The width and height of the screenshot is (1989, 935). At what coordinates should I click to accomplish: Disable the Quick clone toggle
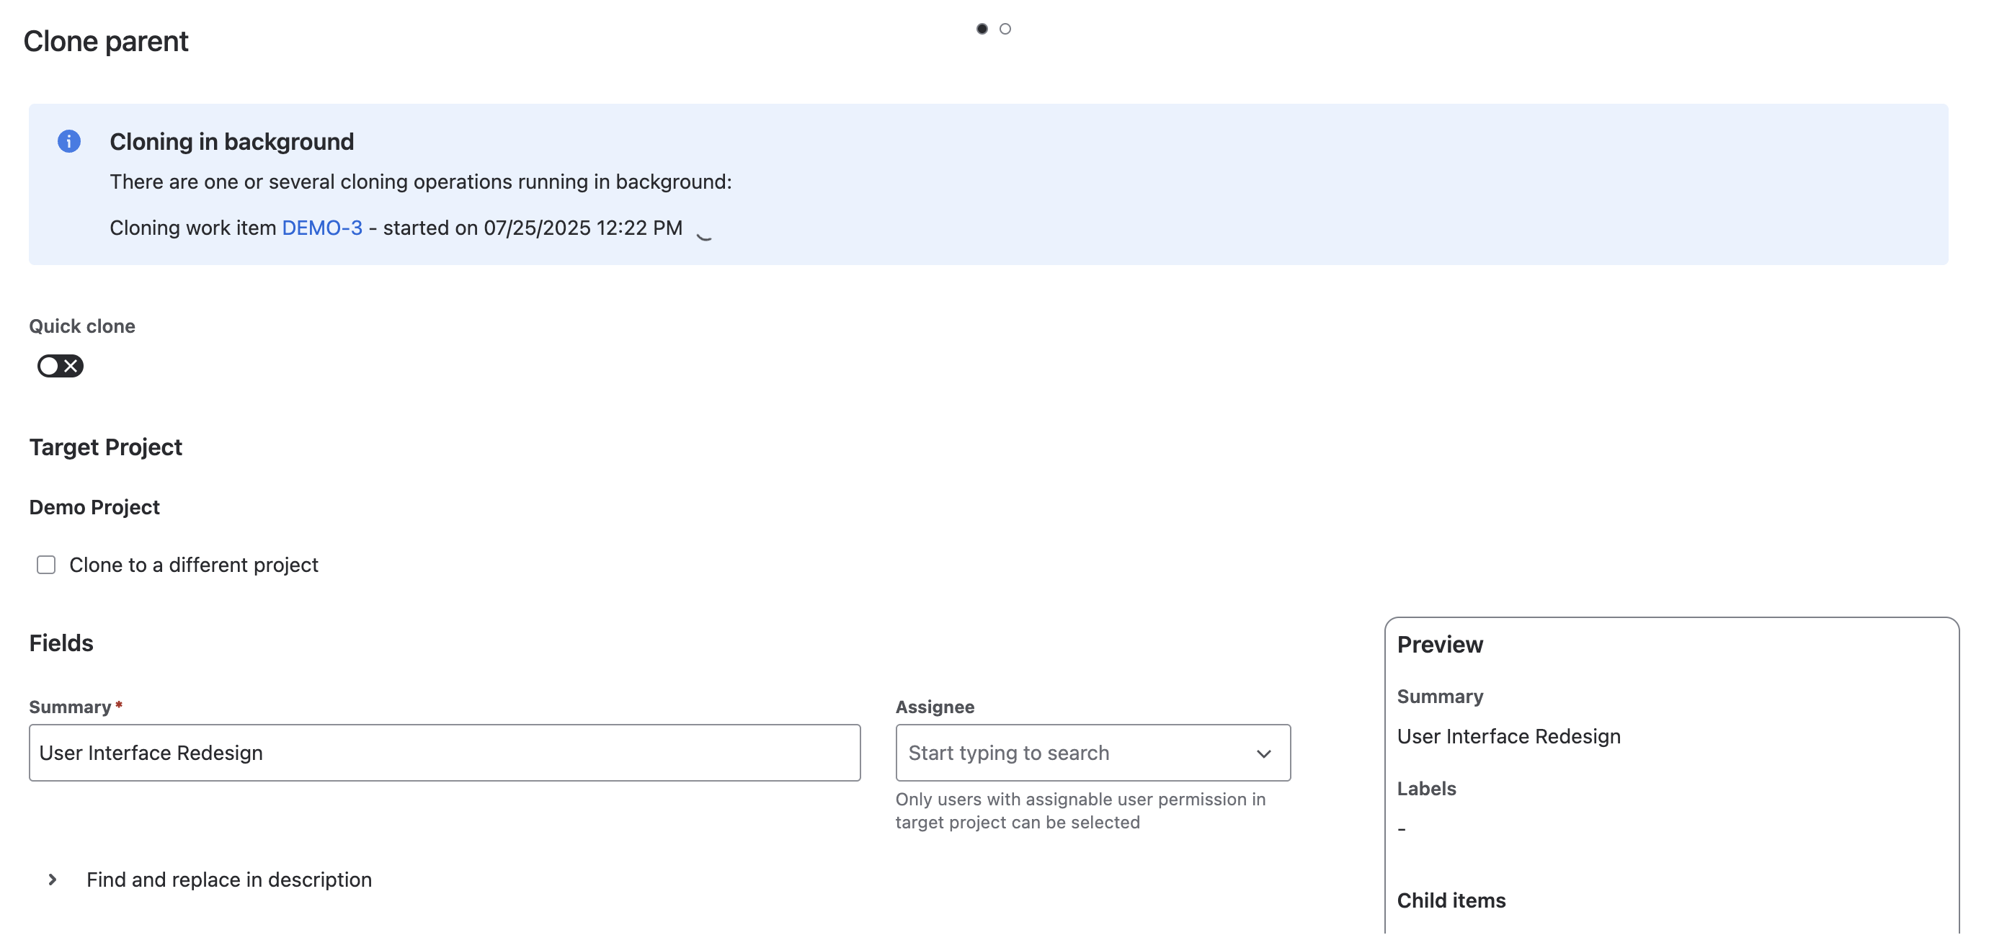59,366
